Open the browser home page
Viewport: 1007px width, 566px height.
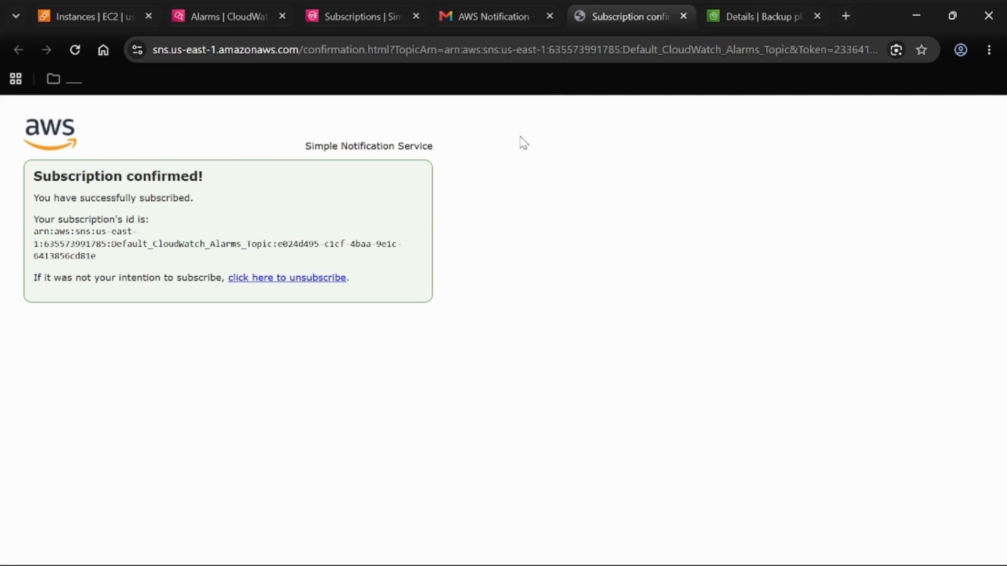tap(103, 50)
